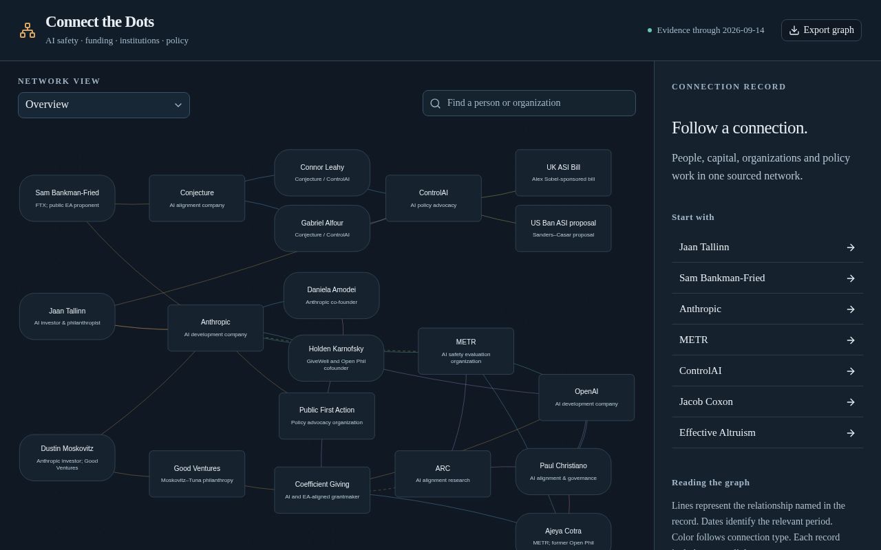Screen dimensions: 881x550
Task: Open the Overview network view dropdown
Action: [x=104, y=105]
